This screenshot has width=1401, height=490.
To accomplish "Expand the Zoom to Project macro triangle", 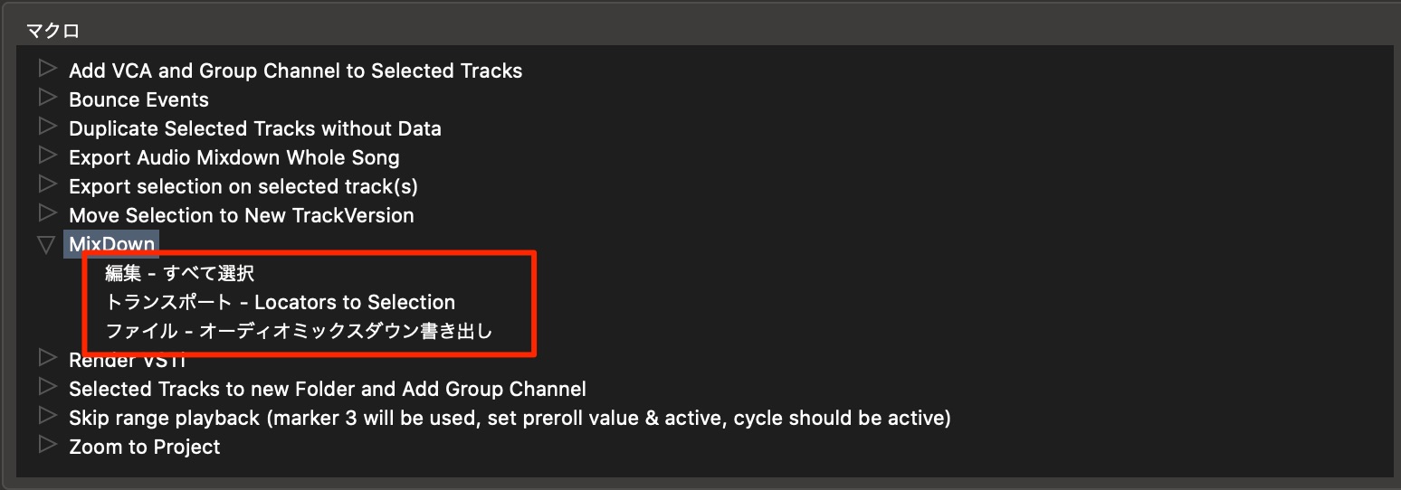I will pyautogui.click(x=47, y=445).
